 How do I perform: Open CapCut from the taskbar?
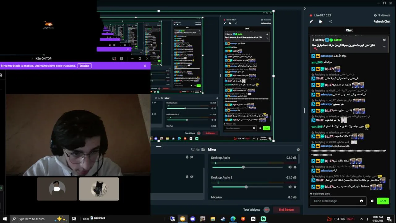tap(253, 219)
